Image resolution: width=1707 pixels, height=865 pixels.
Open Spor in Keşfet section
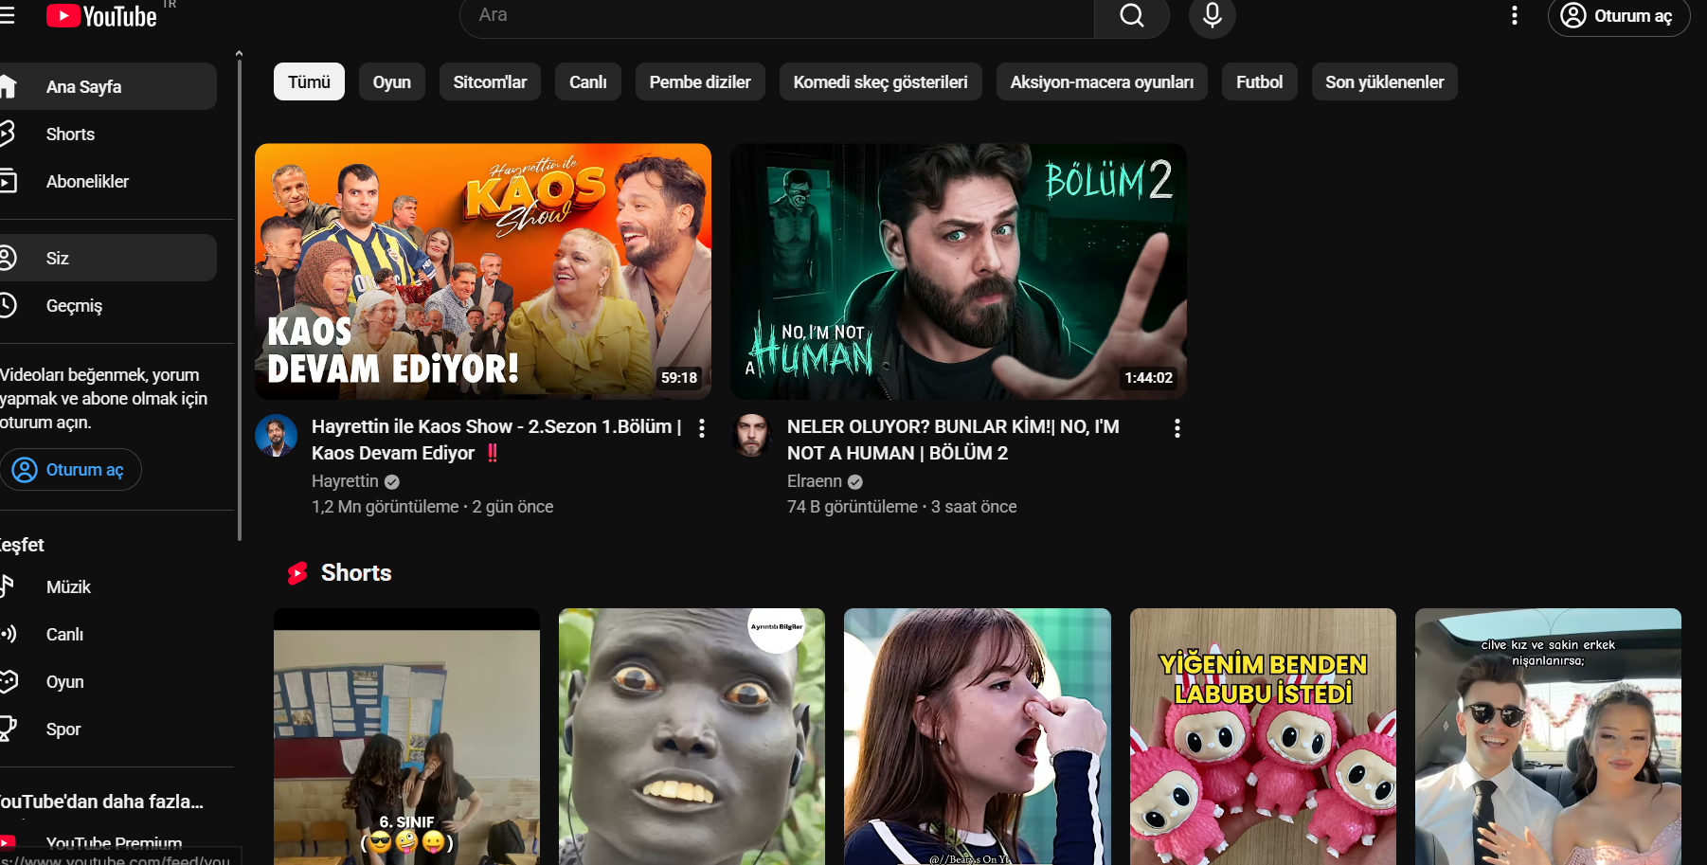108,729
